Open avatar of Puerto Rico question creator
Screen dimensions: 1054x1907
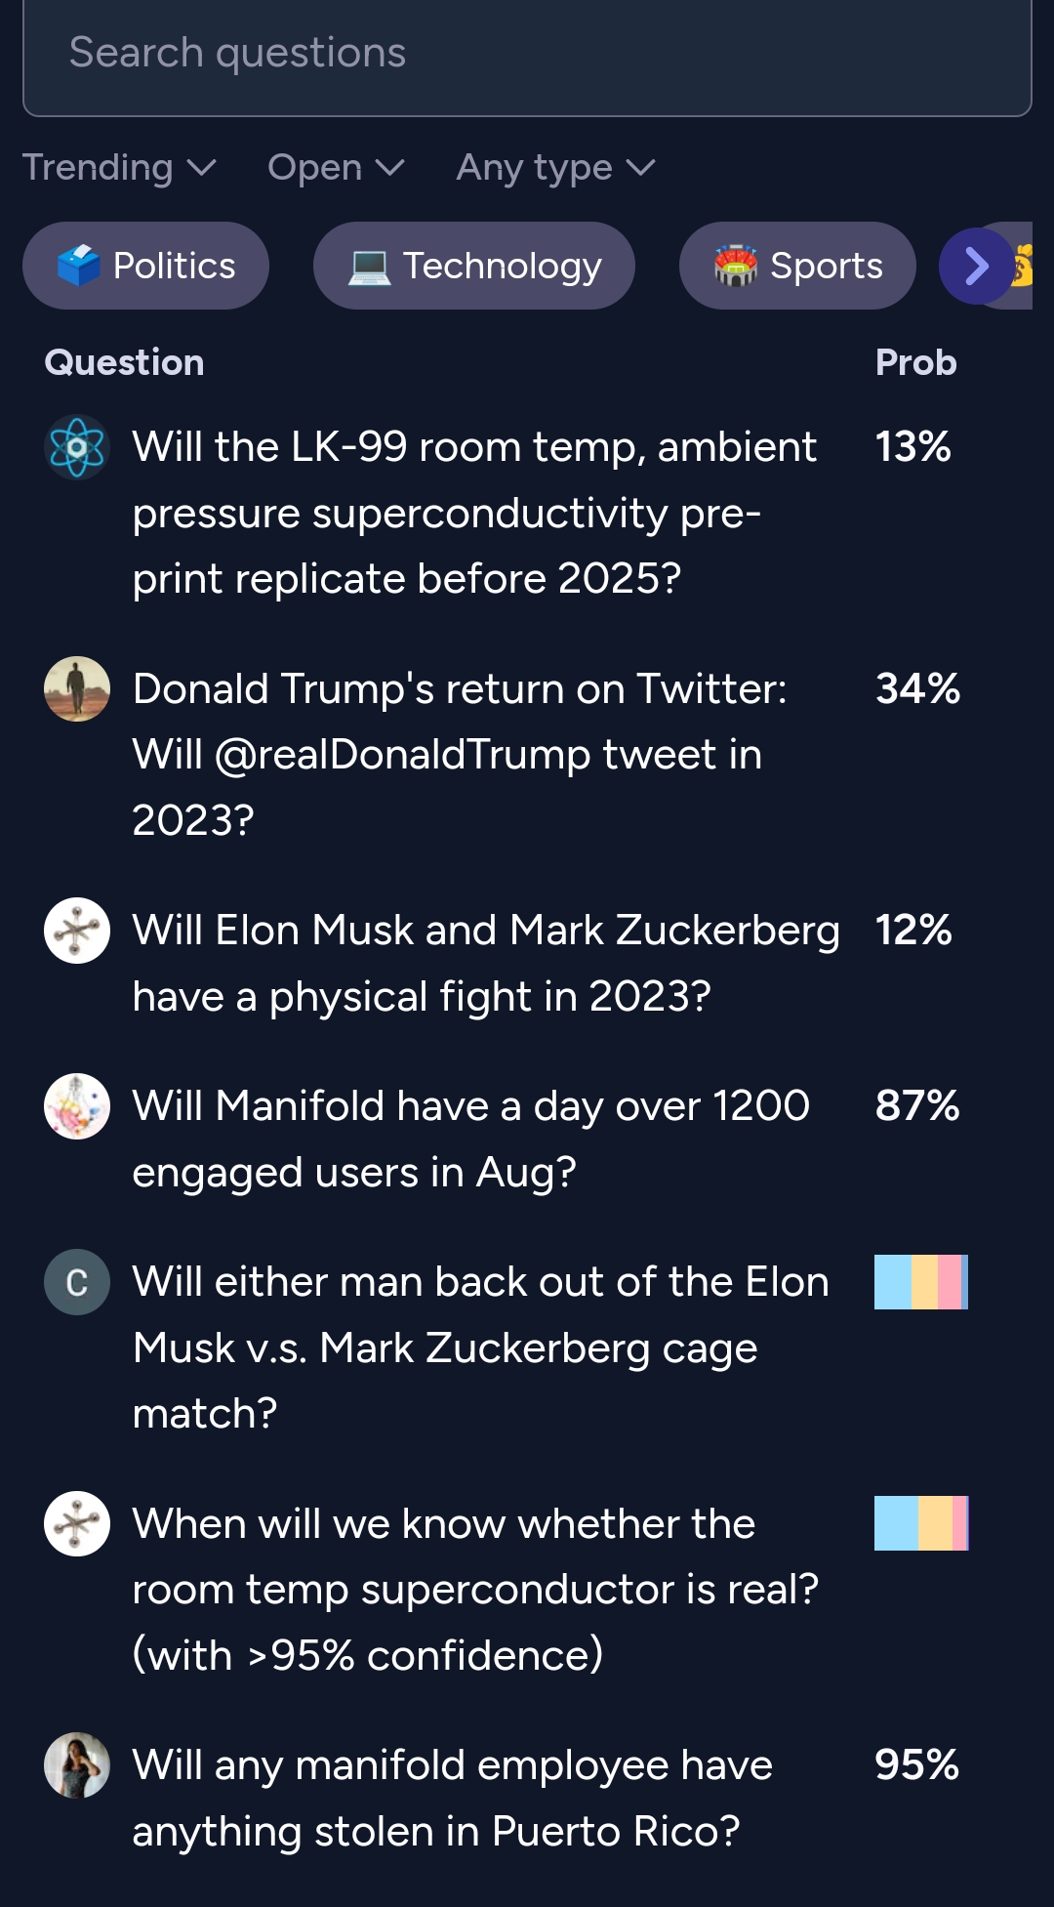click(77, 1764)
